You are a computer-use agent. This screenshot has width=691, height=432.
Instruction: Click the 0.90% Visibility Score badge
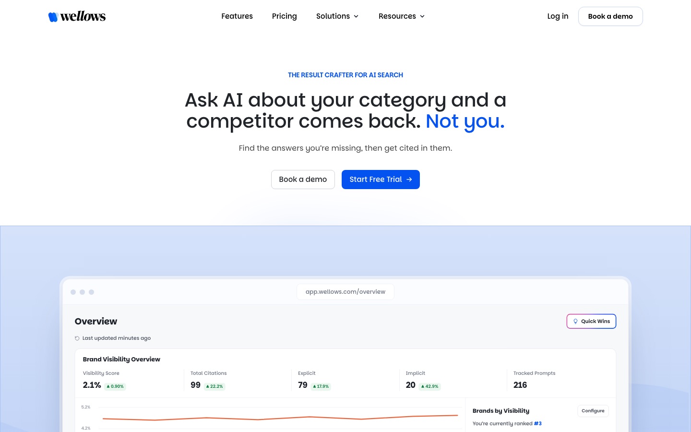(x=115, y=386)
